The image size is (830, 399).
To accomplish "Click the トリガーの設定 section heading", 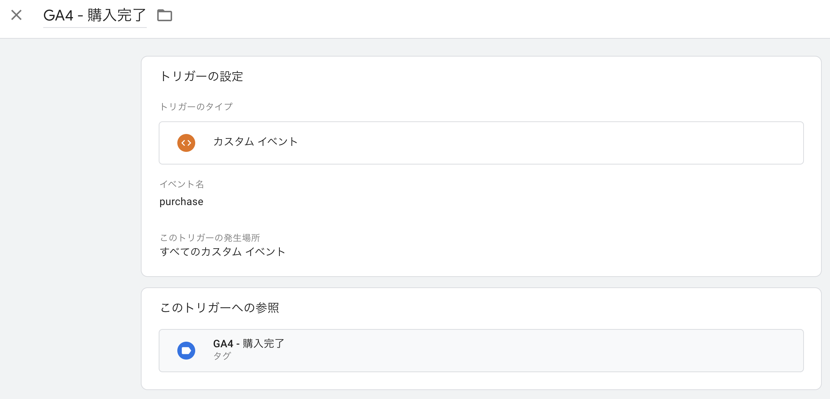I will (201, 76).
